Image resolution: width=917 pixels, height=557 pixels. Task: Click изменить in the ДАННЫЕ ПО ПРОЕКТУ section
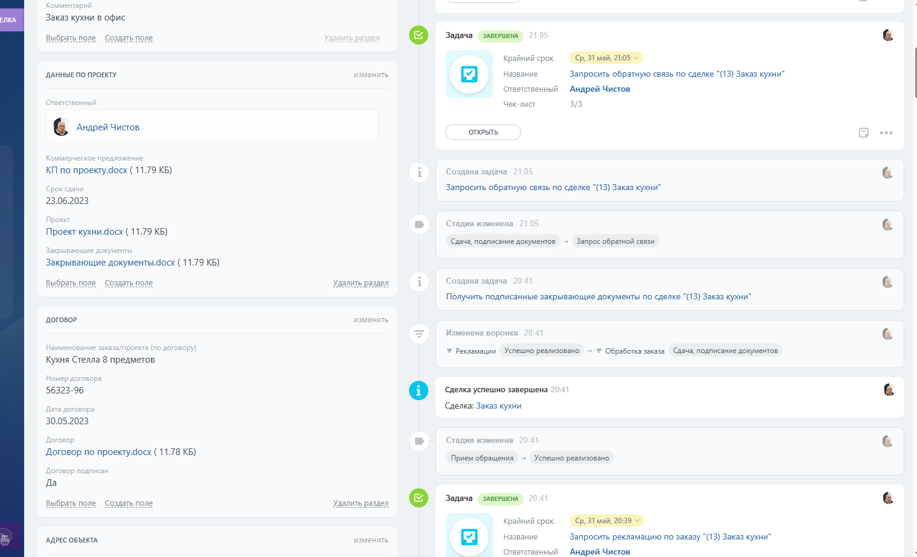(x=370, y=75)
